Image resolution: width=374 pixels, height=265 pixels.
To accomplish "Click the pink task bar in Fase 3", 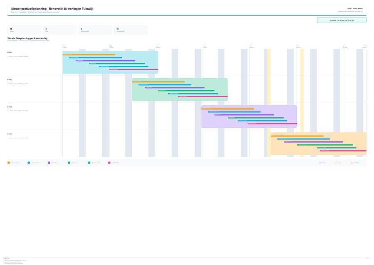I will click(272, 124).
